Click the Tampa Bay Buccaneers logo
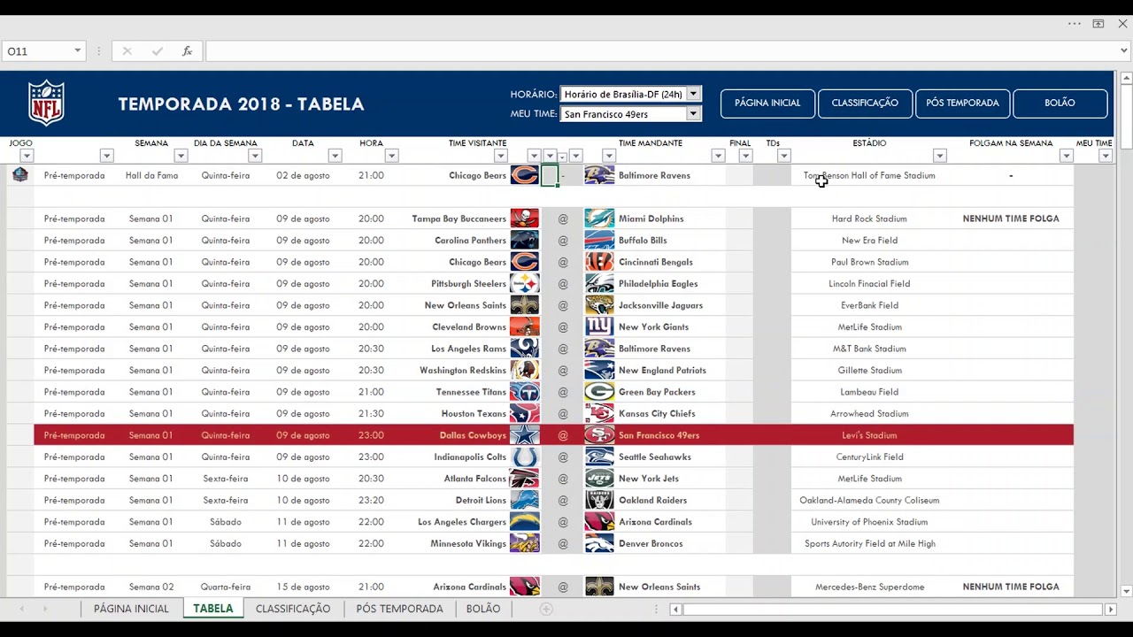 point(525,219)
